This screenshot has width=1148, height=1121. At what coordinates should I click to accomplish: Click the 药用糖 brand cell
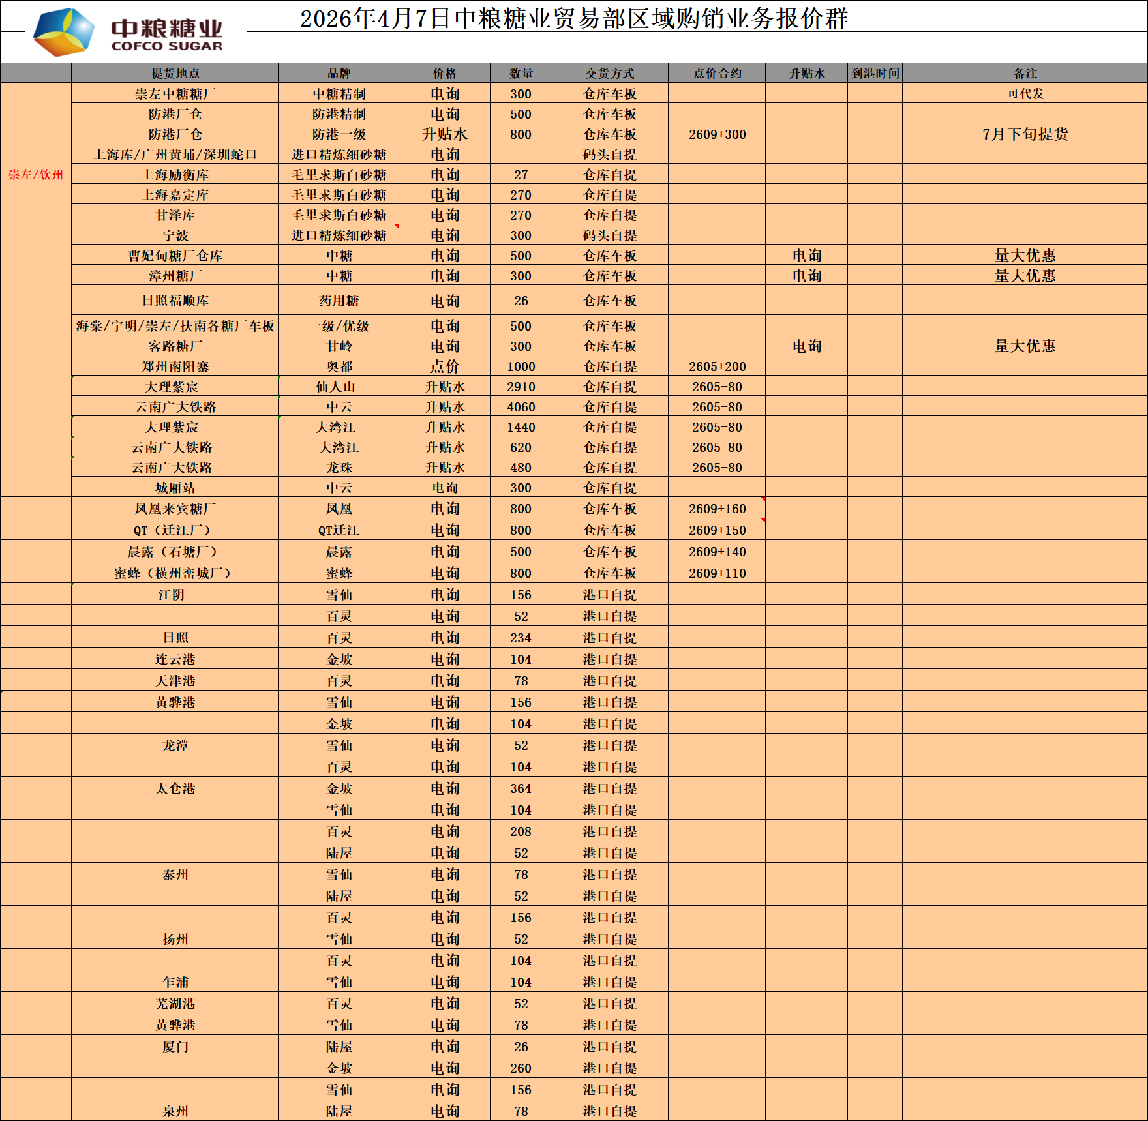click(339, 301)
